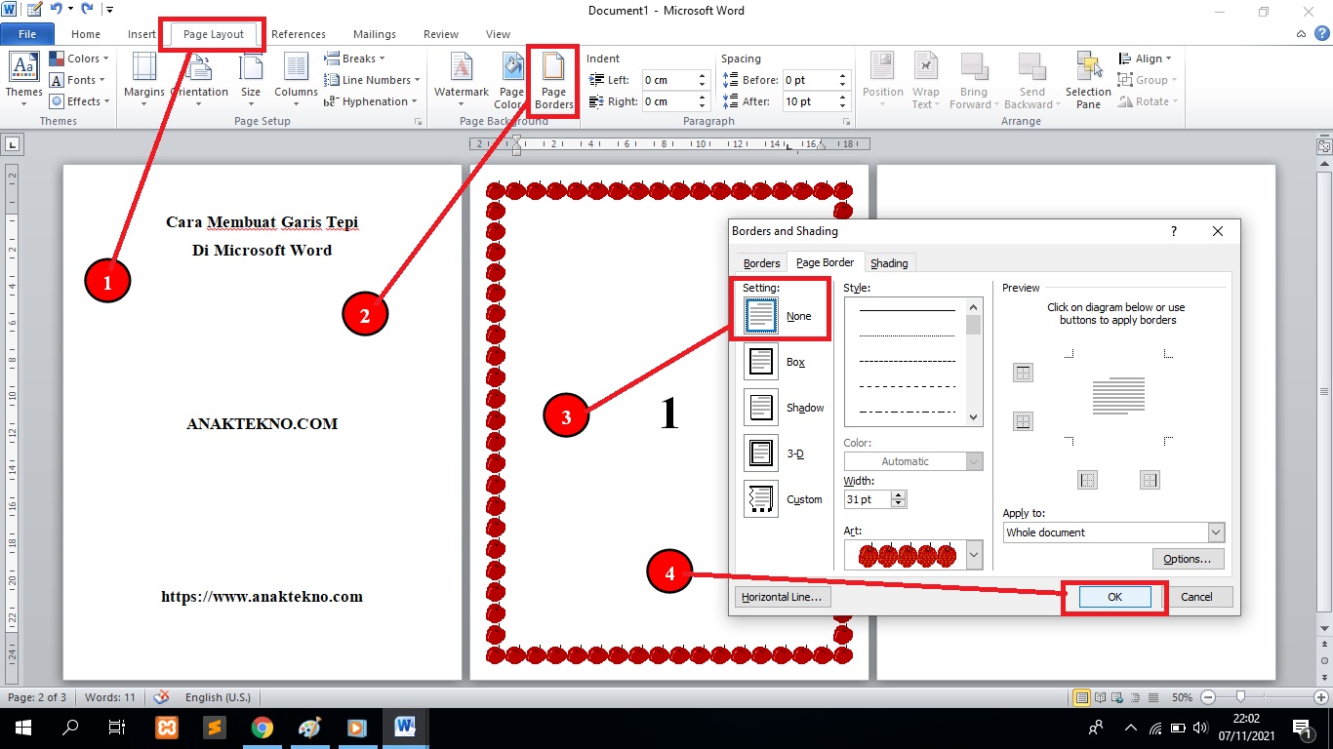1333x749 pixels.
Task: Open Windows Start menu
Action: tap(22, 728)
